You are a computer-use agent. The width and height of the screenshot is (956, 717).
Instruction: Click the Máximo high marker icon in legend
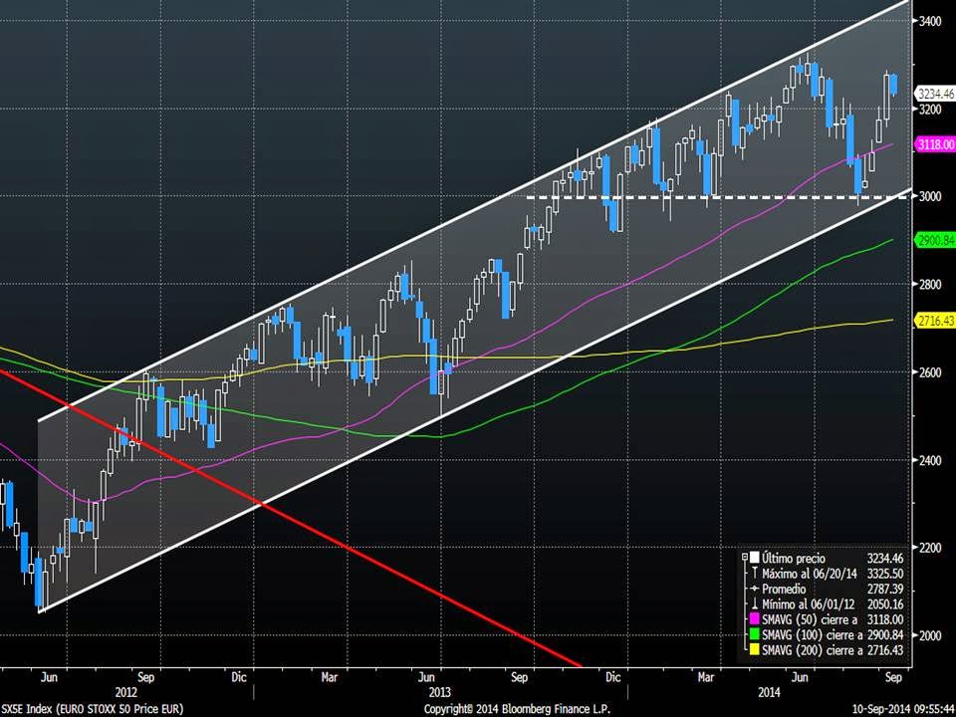755,574
